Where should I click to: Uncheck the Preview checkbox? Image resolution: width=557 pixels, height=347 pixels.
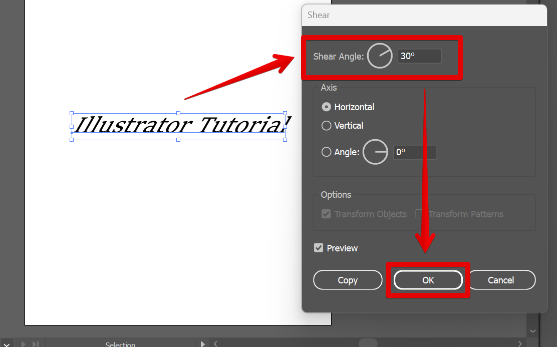319,248
